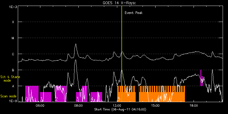Click the C class axis label
228x114 pixels.
(13, 54)
